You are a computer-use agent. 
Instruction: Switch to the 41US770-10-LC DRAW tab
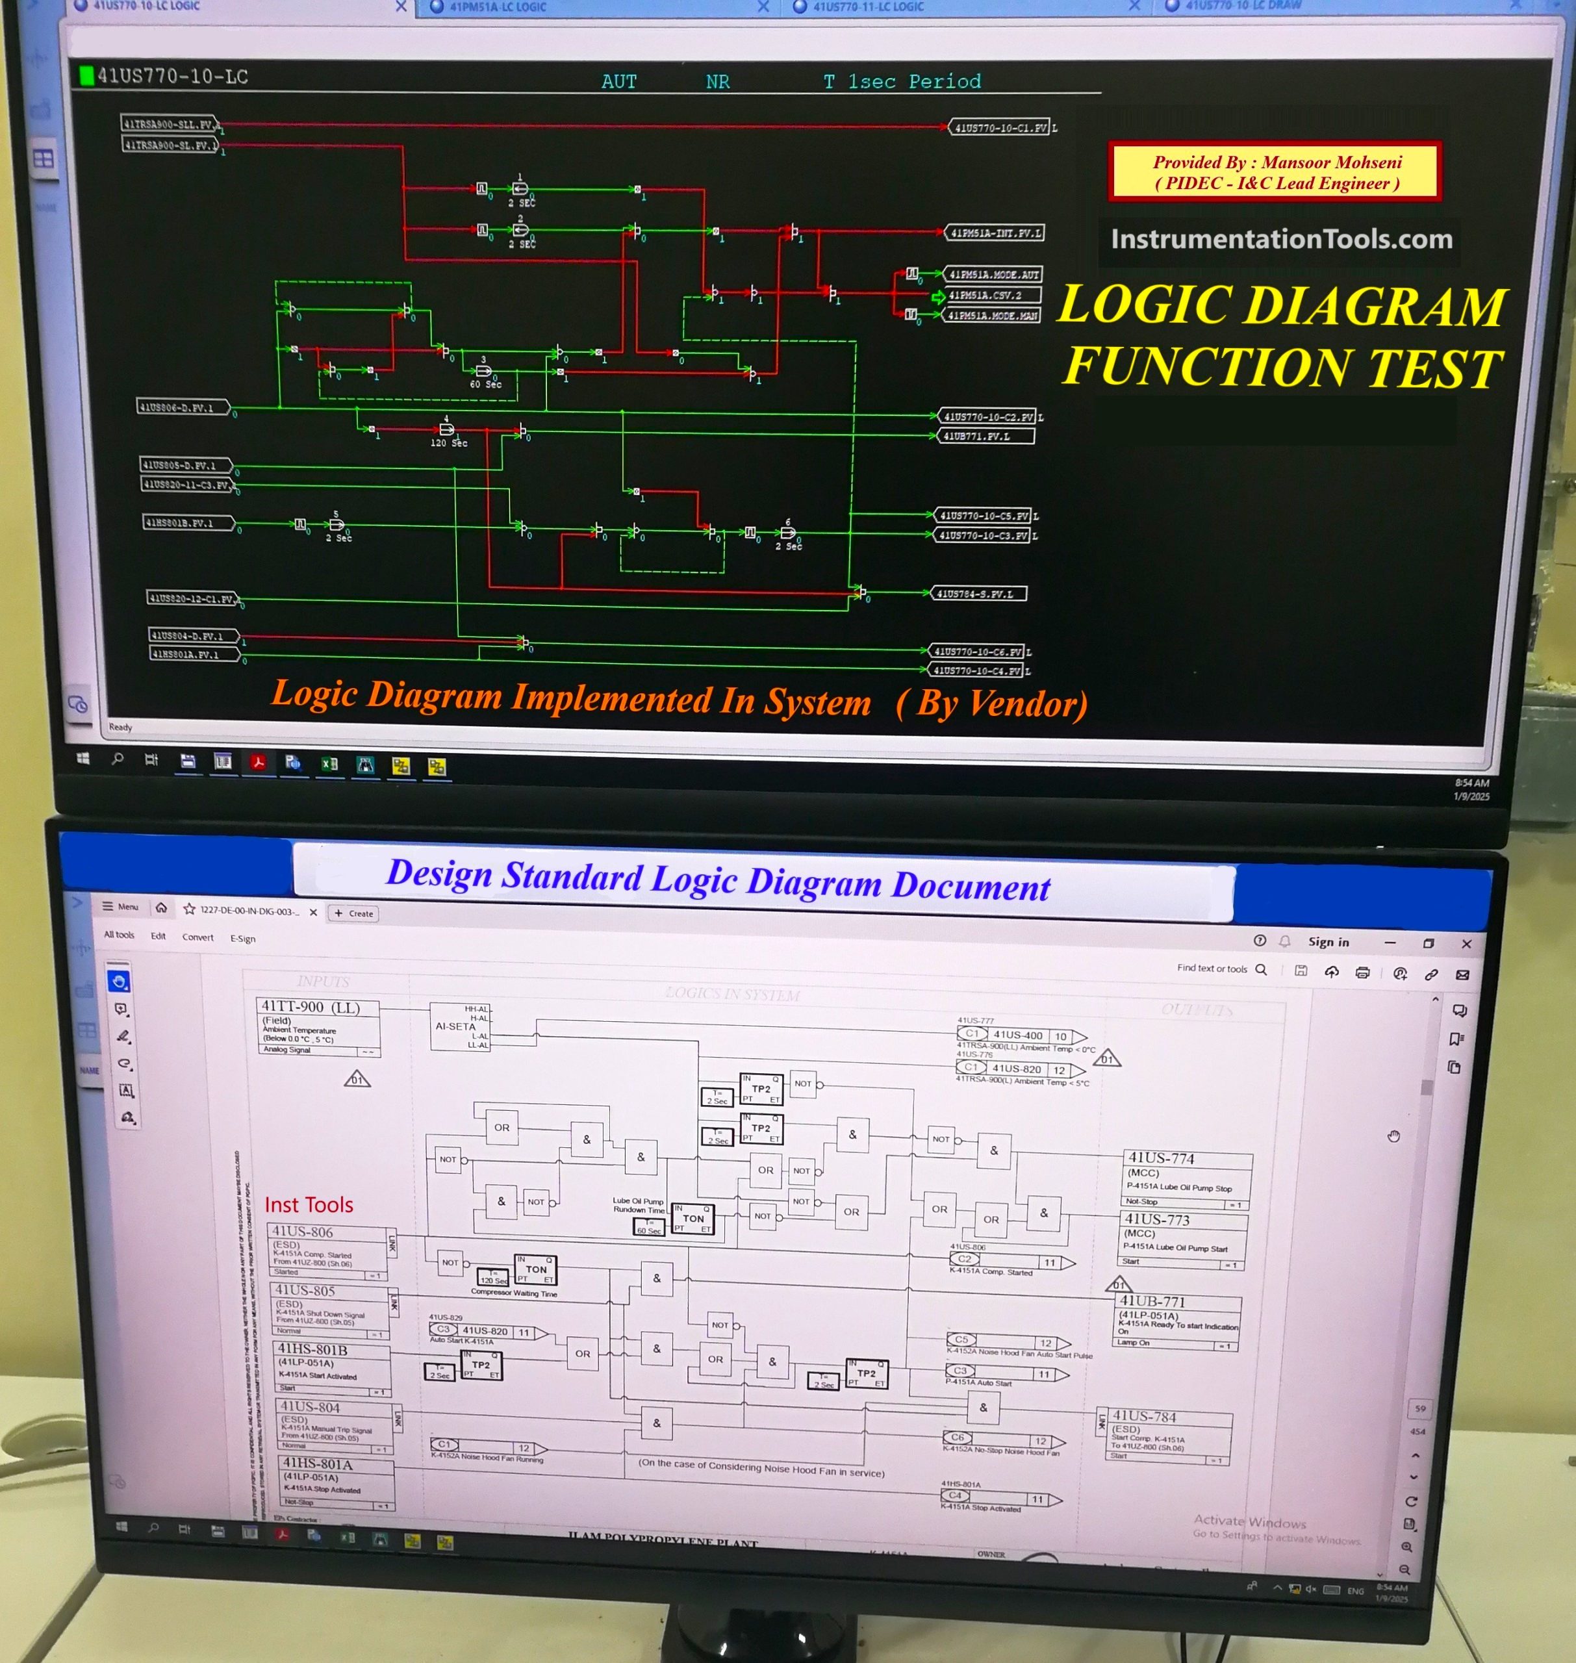(1243, 6)
